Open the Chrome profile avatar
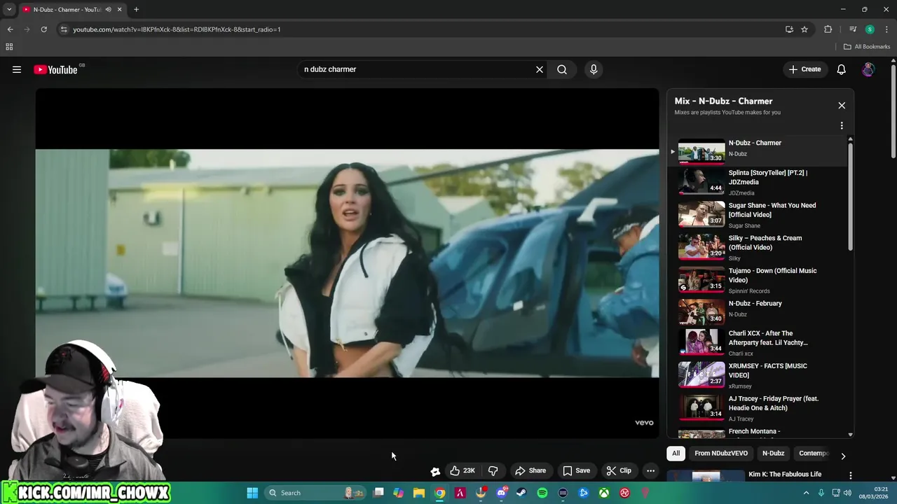This screenshot has height=504, width=897. 870,29
